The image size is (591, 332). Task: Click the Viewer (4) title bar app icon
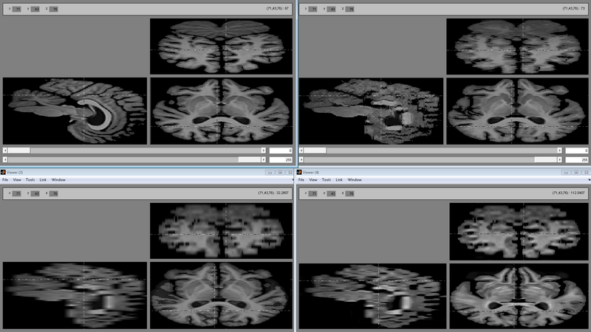(299, 172)
